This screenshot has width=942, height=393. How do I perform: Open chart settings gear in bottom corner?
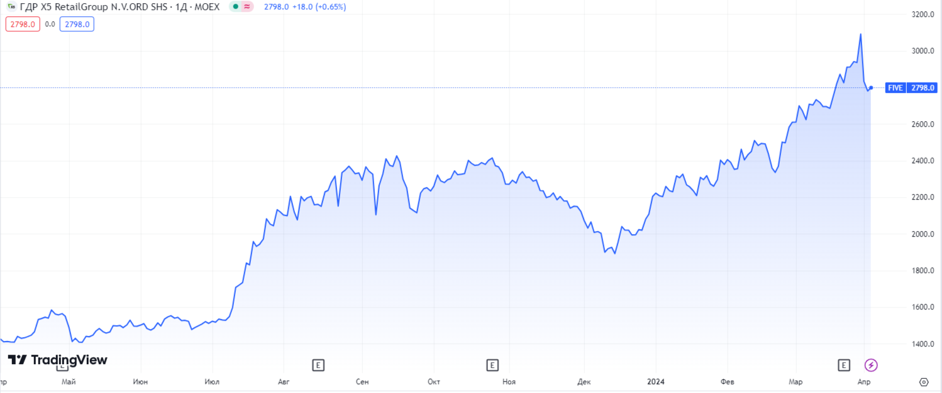pyautogui.click(x=924, y=381)
